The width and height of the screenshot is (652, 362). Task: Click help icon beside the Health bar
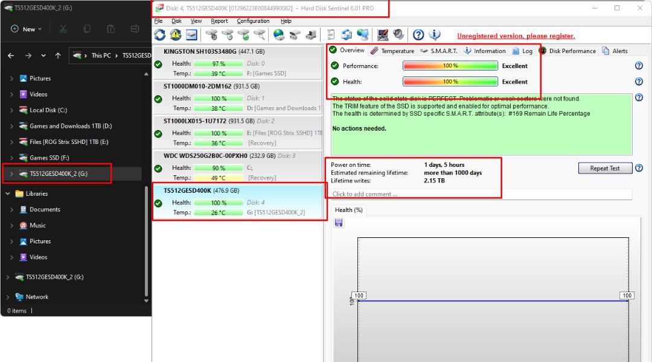coord(639,82)
